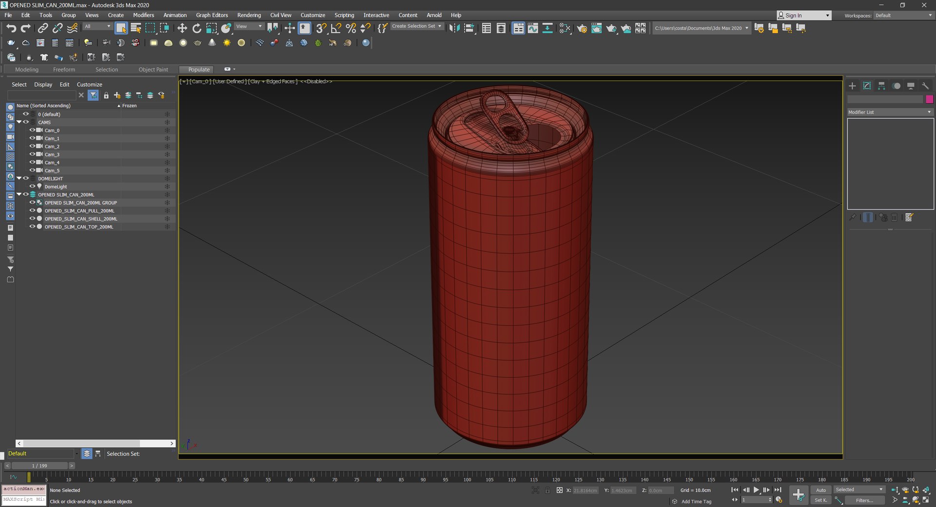Toggle the Auto key mode button
Screen dimensions: 936x507
click(x=821, y=490)
